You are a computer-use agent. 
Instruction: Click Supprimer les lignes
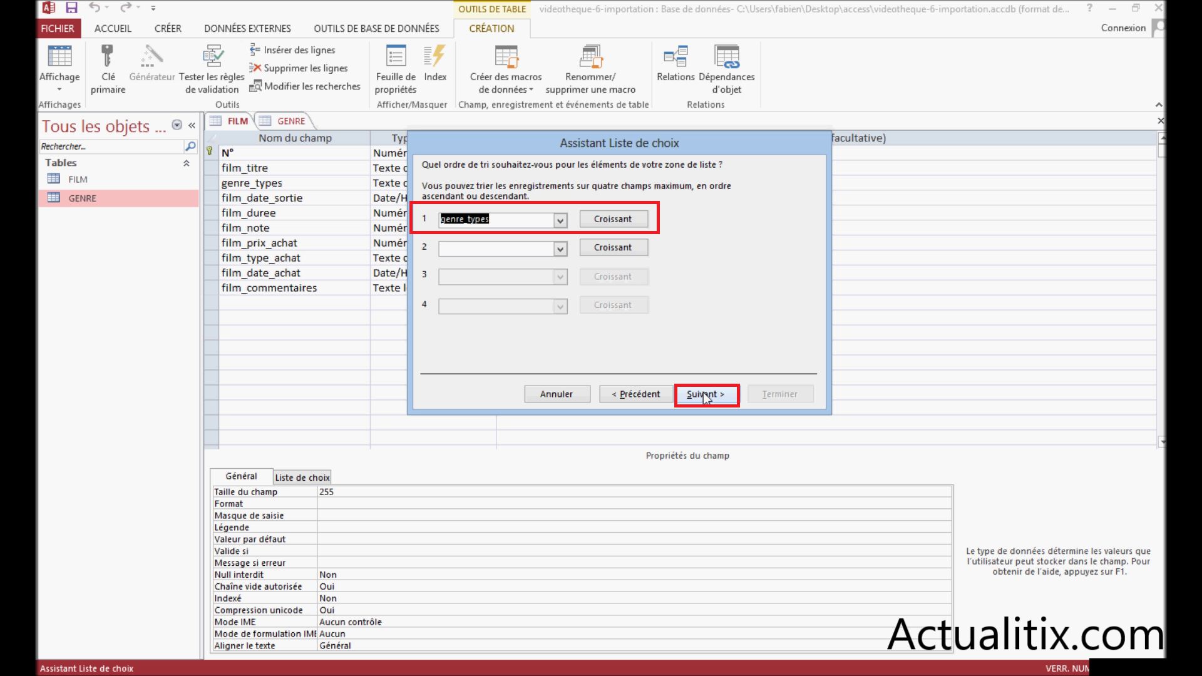[299, 68]
